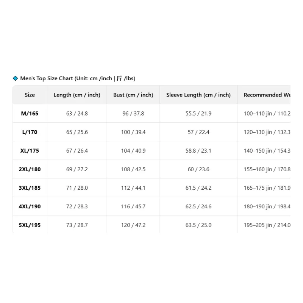Click the 100 / 39.4 bust cell

(x=133, y=132)
